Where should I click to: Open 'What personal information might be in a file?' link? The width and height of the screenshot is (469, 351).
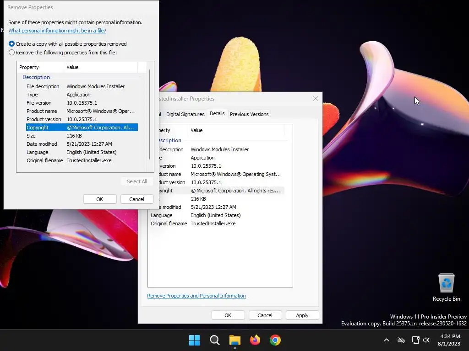[x=57, y=31]
